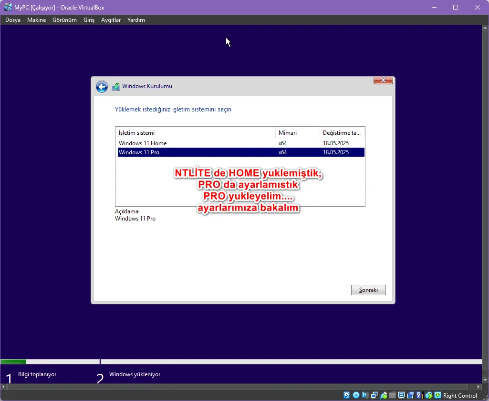Open the Görünüm menu
This screenshot has width=489, height=401.
64,20
